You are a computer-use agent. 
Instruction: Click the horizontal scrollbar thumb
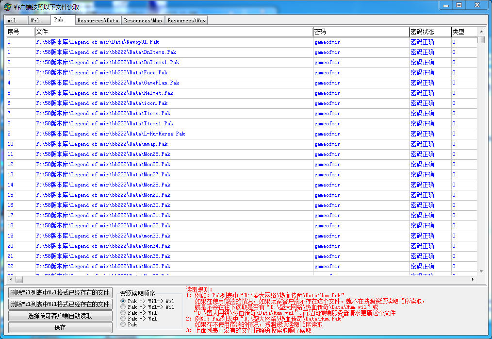click(x=19, y=279)
